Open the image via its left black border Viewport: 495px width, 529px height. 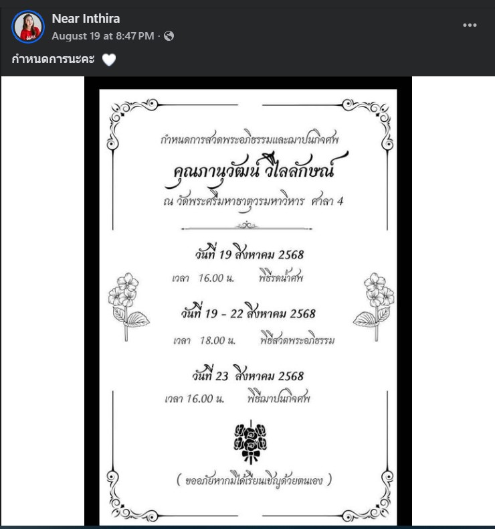[x=92, y=301]
